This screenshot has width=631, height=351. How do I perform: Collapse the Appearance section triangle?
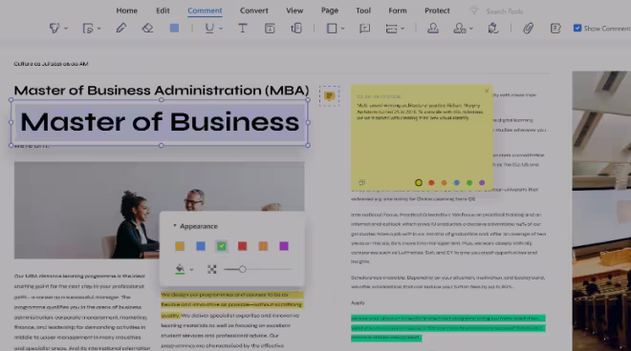[175, 226]
